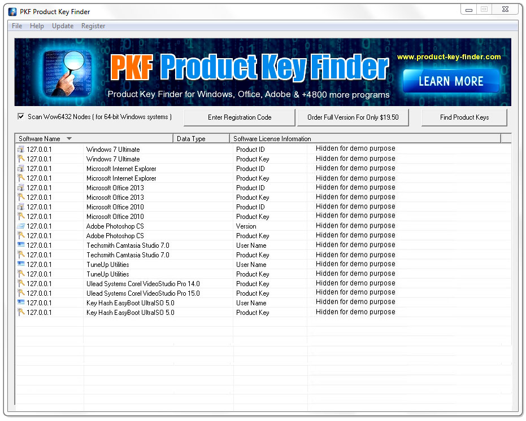Click Order Full Version For Only $19.50
The height and width of the screenshot is (421, 526).
click(353, 117)
